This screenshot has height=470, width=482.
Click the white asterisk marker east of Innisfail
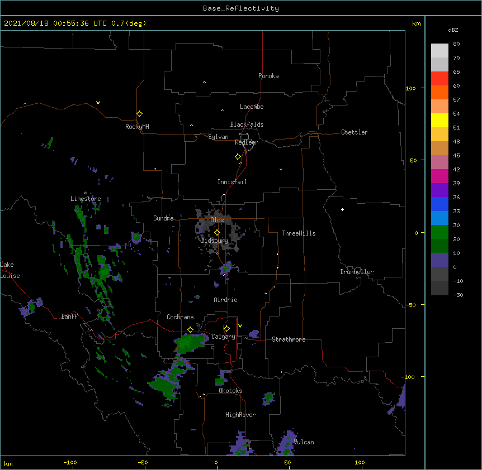point(281,169)
